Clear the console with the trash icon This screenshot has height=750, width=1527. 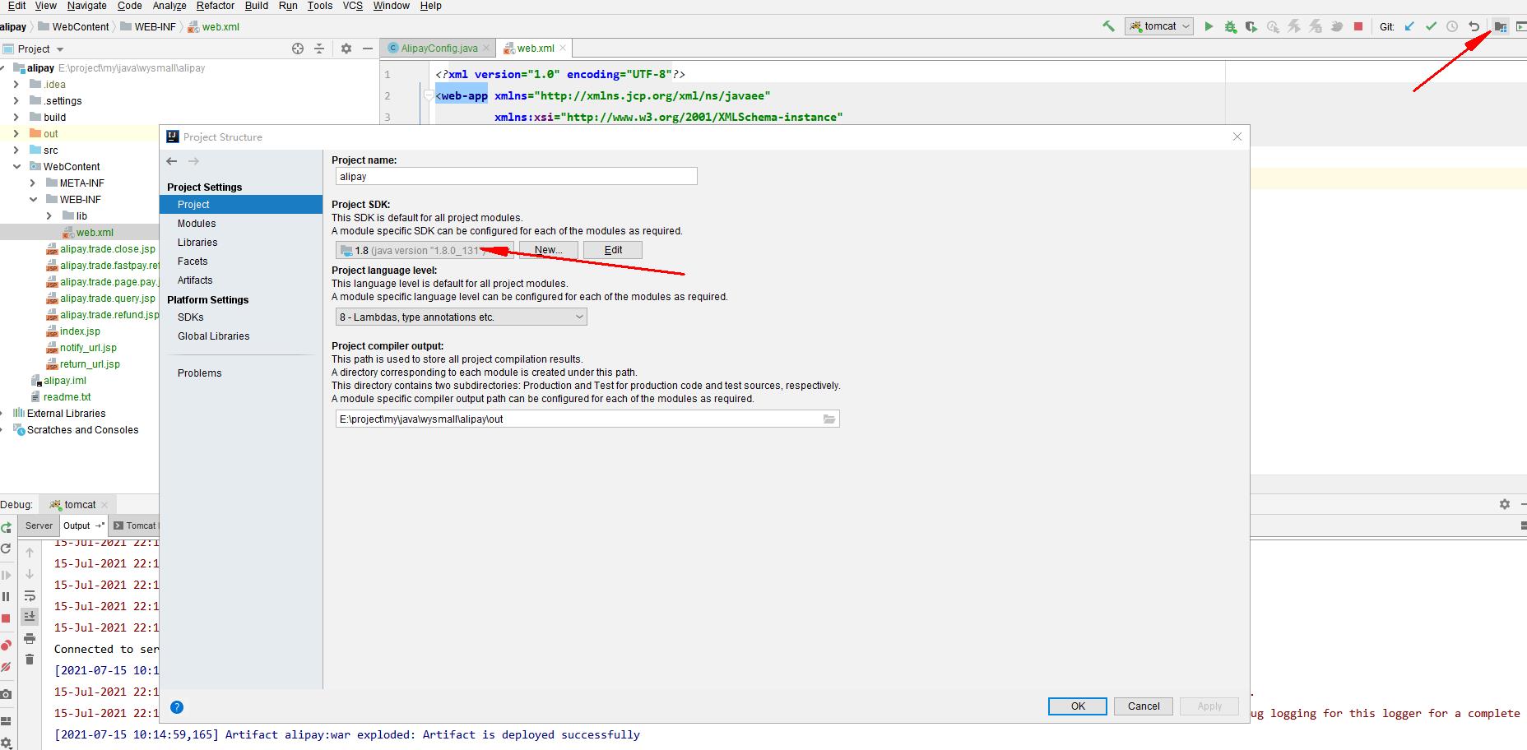pyautogui.click(x=30, y=660)
